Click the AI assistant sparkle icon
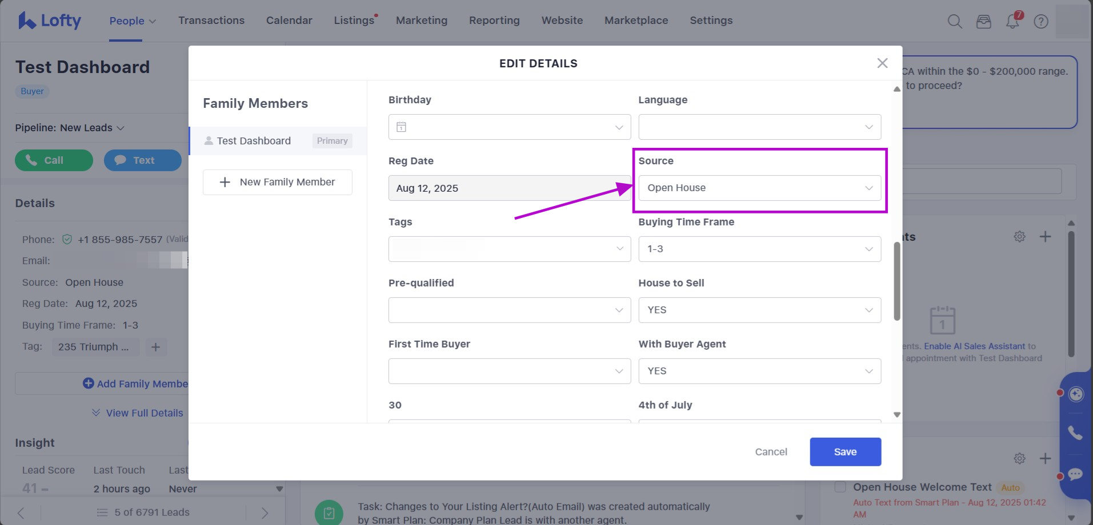The width and height of the screenshot is (1093, 525). 1076,394
